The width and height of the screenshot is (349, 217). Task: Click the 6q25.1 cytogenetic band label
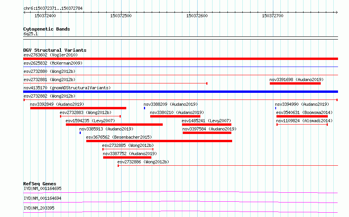tap(31, 34)
